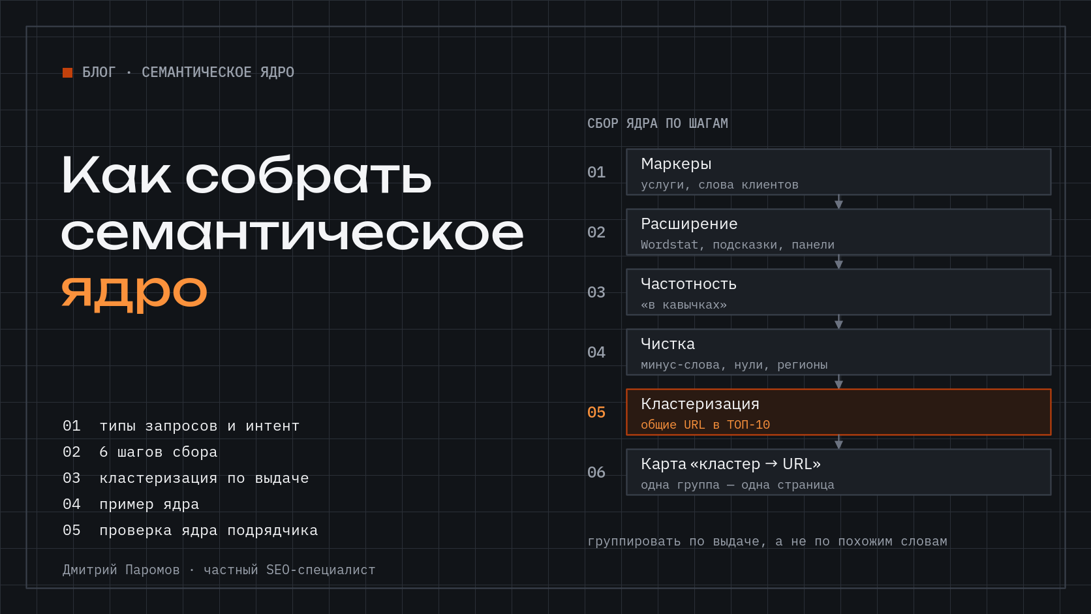Click the arrow between Чистка and Кластеризация
The width and height of the screenshot is (1091, 614).
tap(838, 382)
